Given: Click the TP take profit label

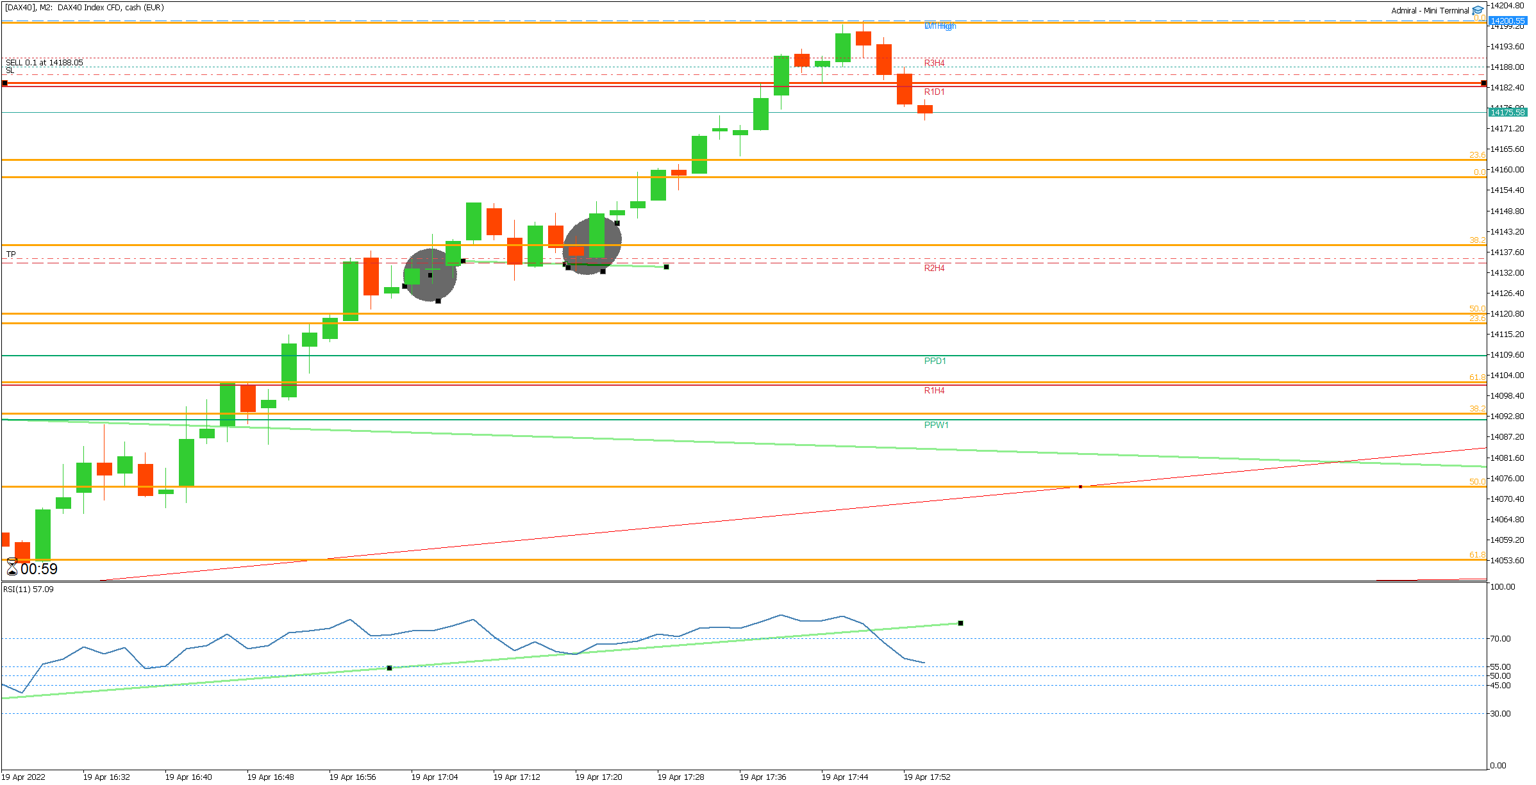Looking at the screenshot, I should pyautogui.click(x=11, y=254).
